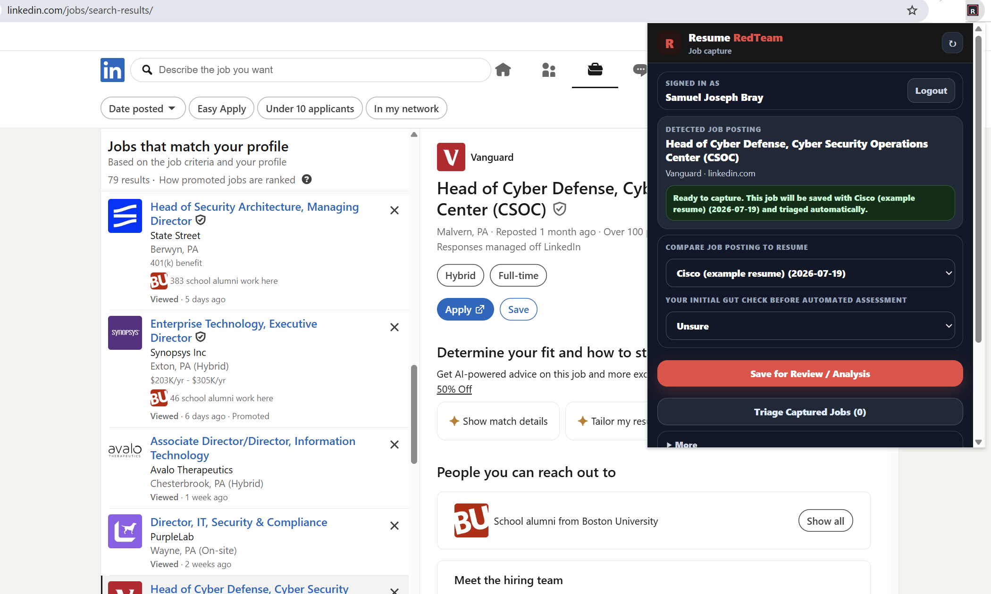This screenshot has width=991, height=594.
Task: Dismiss the Enterprise Technology Executive Director job
Action: pos(395,327)
